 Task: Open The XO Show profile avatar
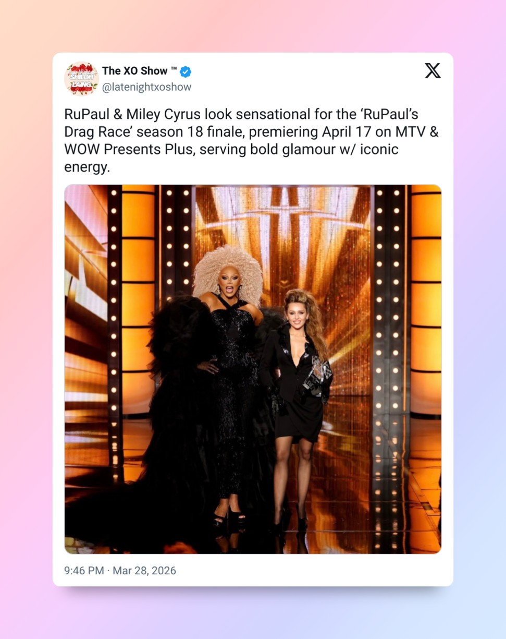(x=81, y=79)
